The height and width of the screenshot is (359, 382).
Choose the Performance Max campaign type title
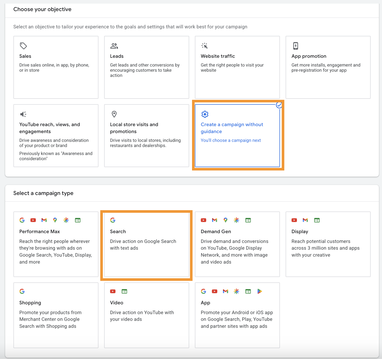tap(40, 232)
